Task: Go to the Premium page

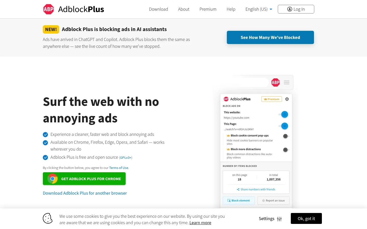Action: [208, 9]
